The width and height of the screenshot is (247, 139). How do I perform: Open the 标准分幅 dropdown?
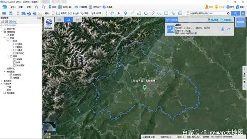(x=65, y=7)
